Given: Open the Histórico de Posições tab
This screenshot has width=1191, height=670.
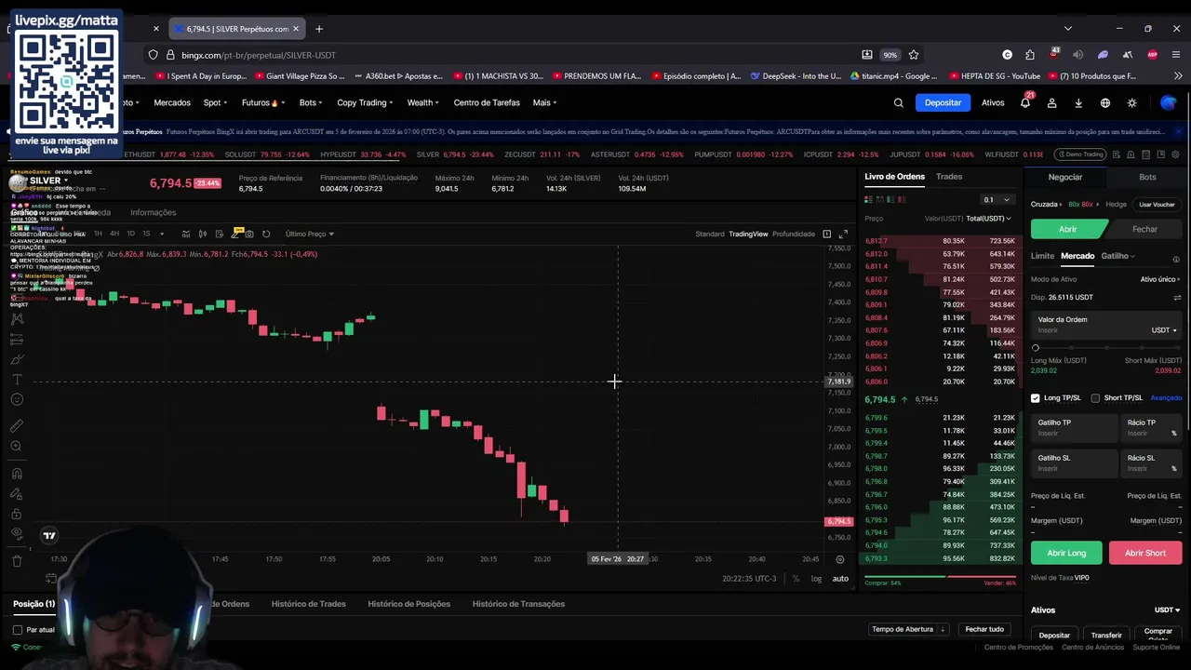Looking at the screenshot, I should pos(408,604).
